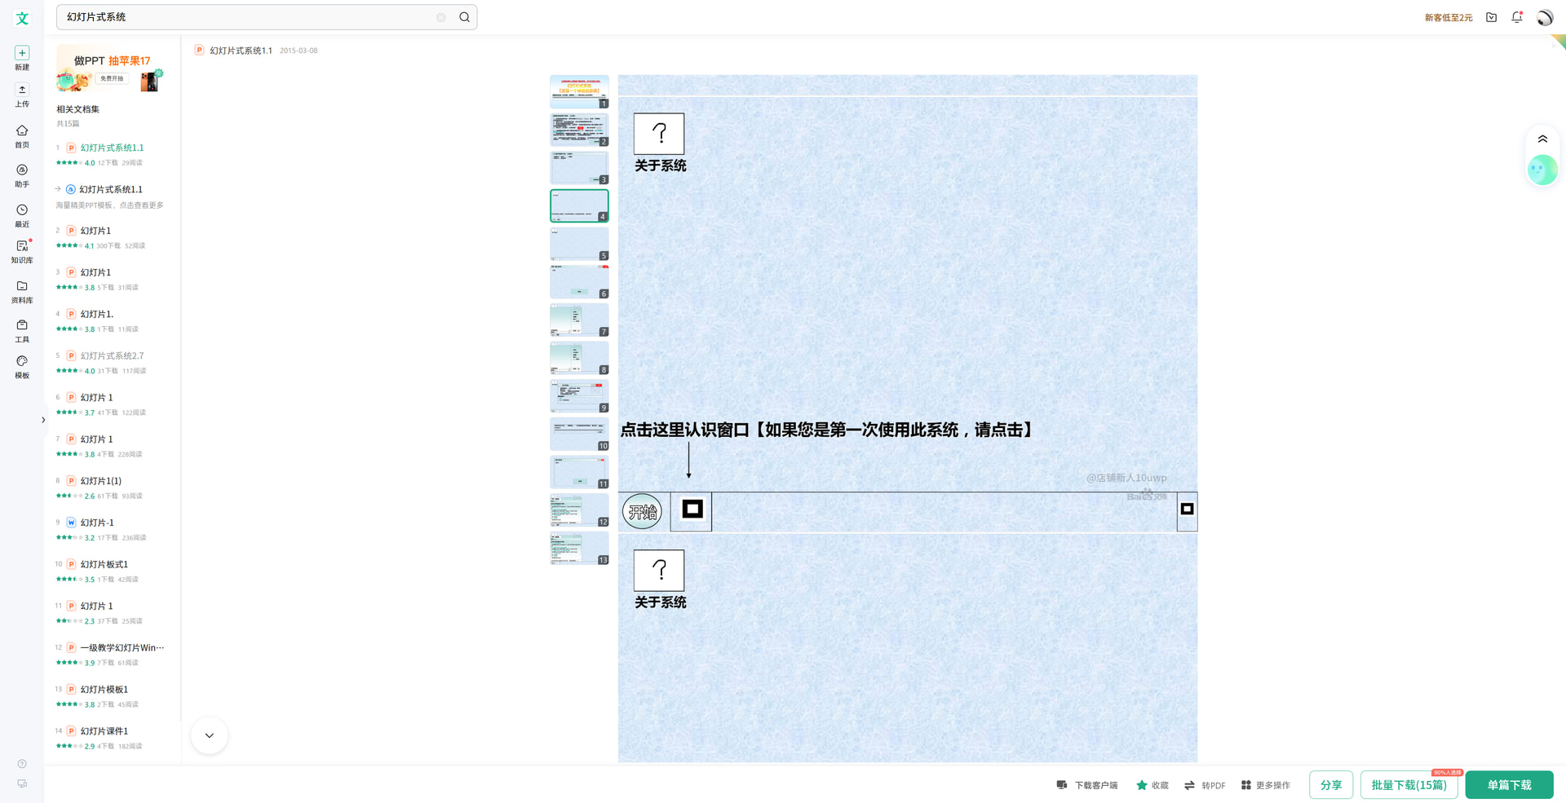Screen dimensions: 1566x803
Task: Open the green AI assistant floating avatar
Action: (x=1542, y=170)
